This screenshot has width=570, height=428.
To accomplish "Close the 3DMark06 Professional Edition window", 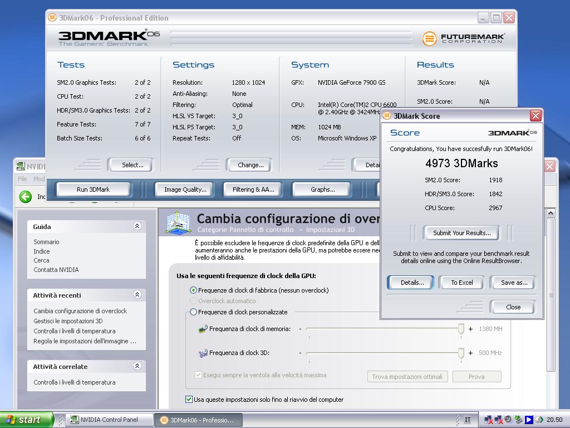I will coord(509,17).
